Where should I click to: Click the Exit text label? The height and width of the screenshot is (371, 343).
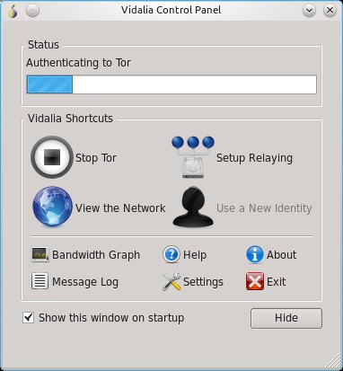coord(277,282)
